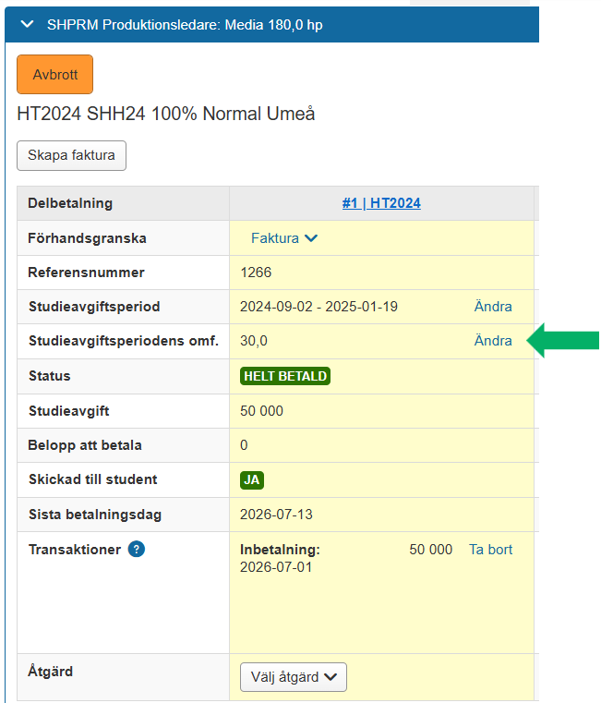The image size is (601, 703).
Task: Open the #1 | HT2024 installment link
Action: click(x=381, y=203)
